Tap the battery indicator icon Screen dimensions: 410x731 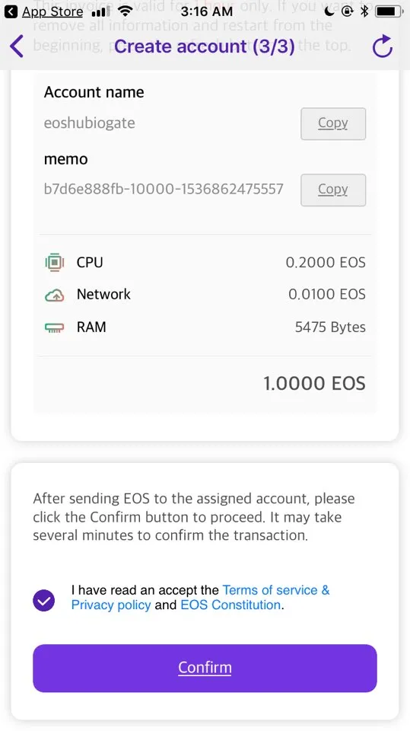pos(389,10)
